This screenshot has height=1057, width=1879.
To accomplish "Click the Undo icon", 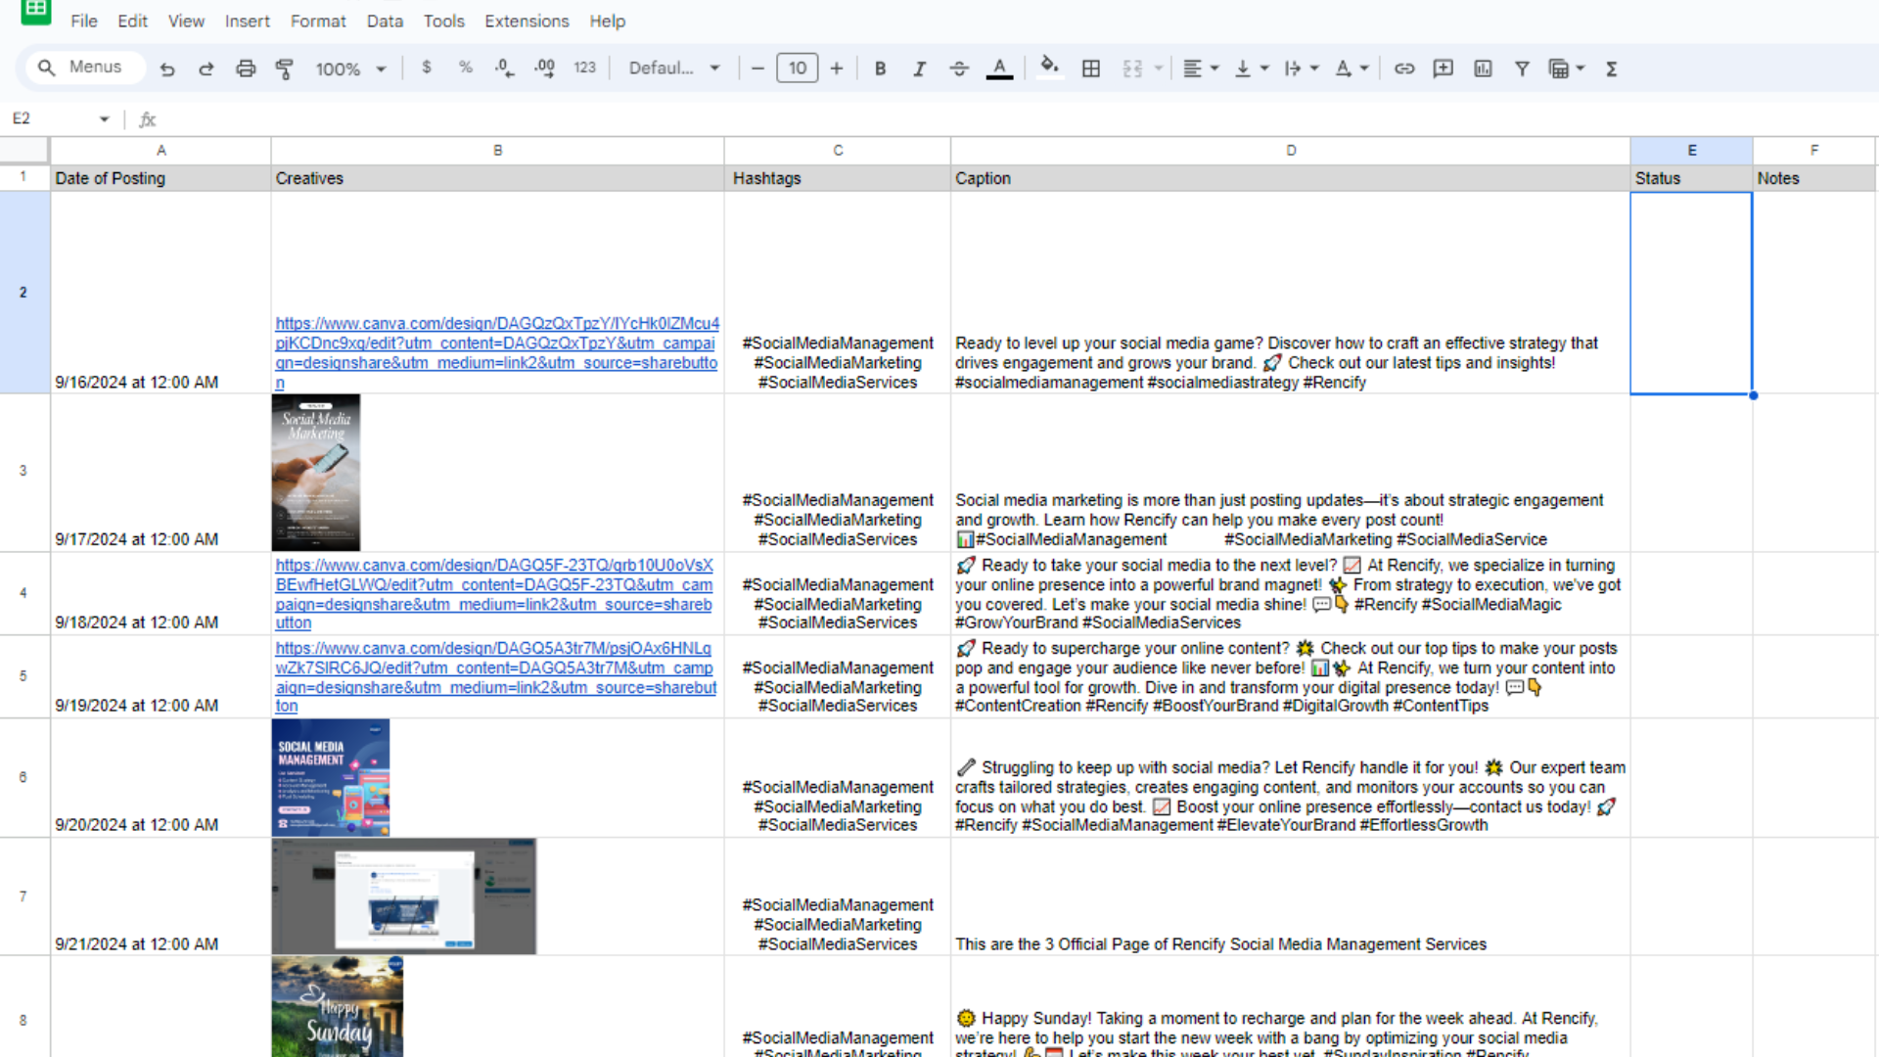I will pos(167,69).
